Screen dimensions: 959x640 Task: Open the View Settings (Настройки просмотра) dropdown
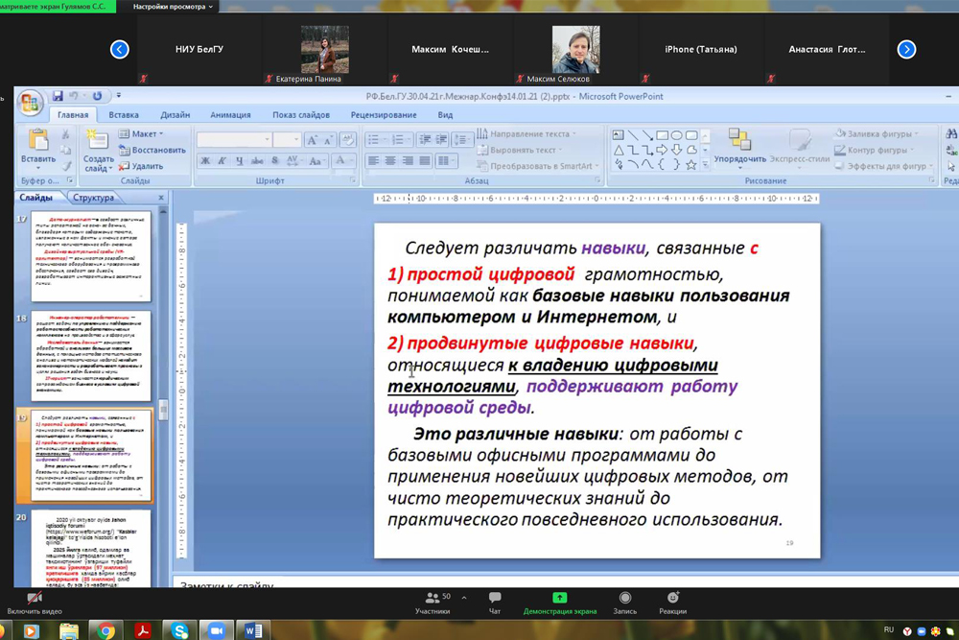[173, 7]
